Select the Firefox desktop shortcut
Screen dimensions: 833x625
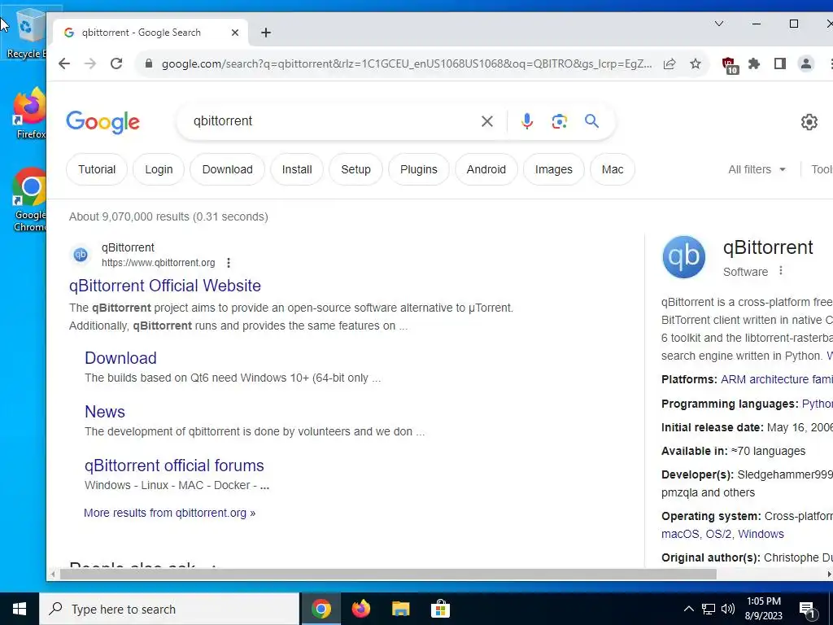(30, 114)
